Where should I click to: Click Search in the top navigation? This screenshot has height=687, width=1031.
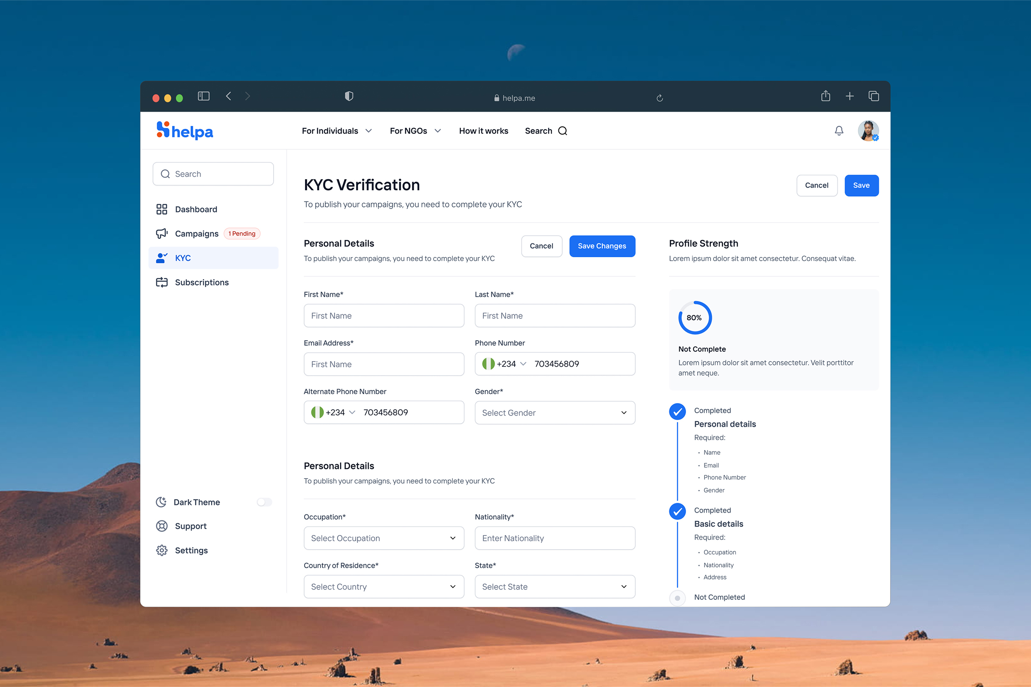538,131
